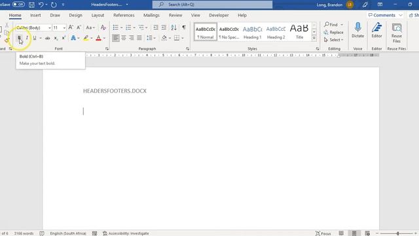Toggle Bold formatting button
The image size is (419, 236).
[19, 38]
